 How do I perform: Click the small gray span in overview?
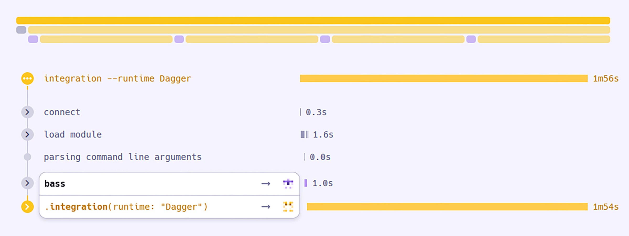click(x=21, y=30)
